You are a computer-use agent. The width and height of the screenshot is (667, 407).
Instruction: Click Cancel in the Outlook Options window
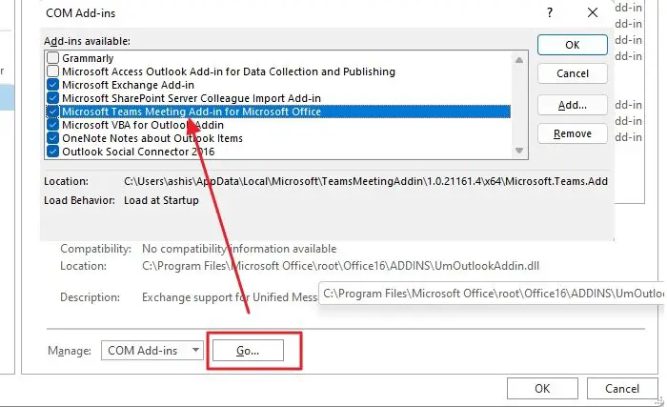pyautogui.click(x=622, y=388)
